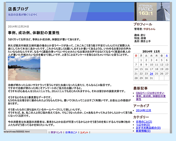The image size is (176, 141).
Task: Click the Attention Ratio 163:1 header image
Action: click(152, 11)
